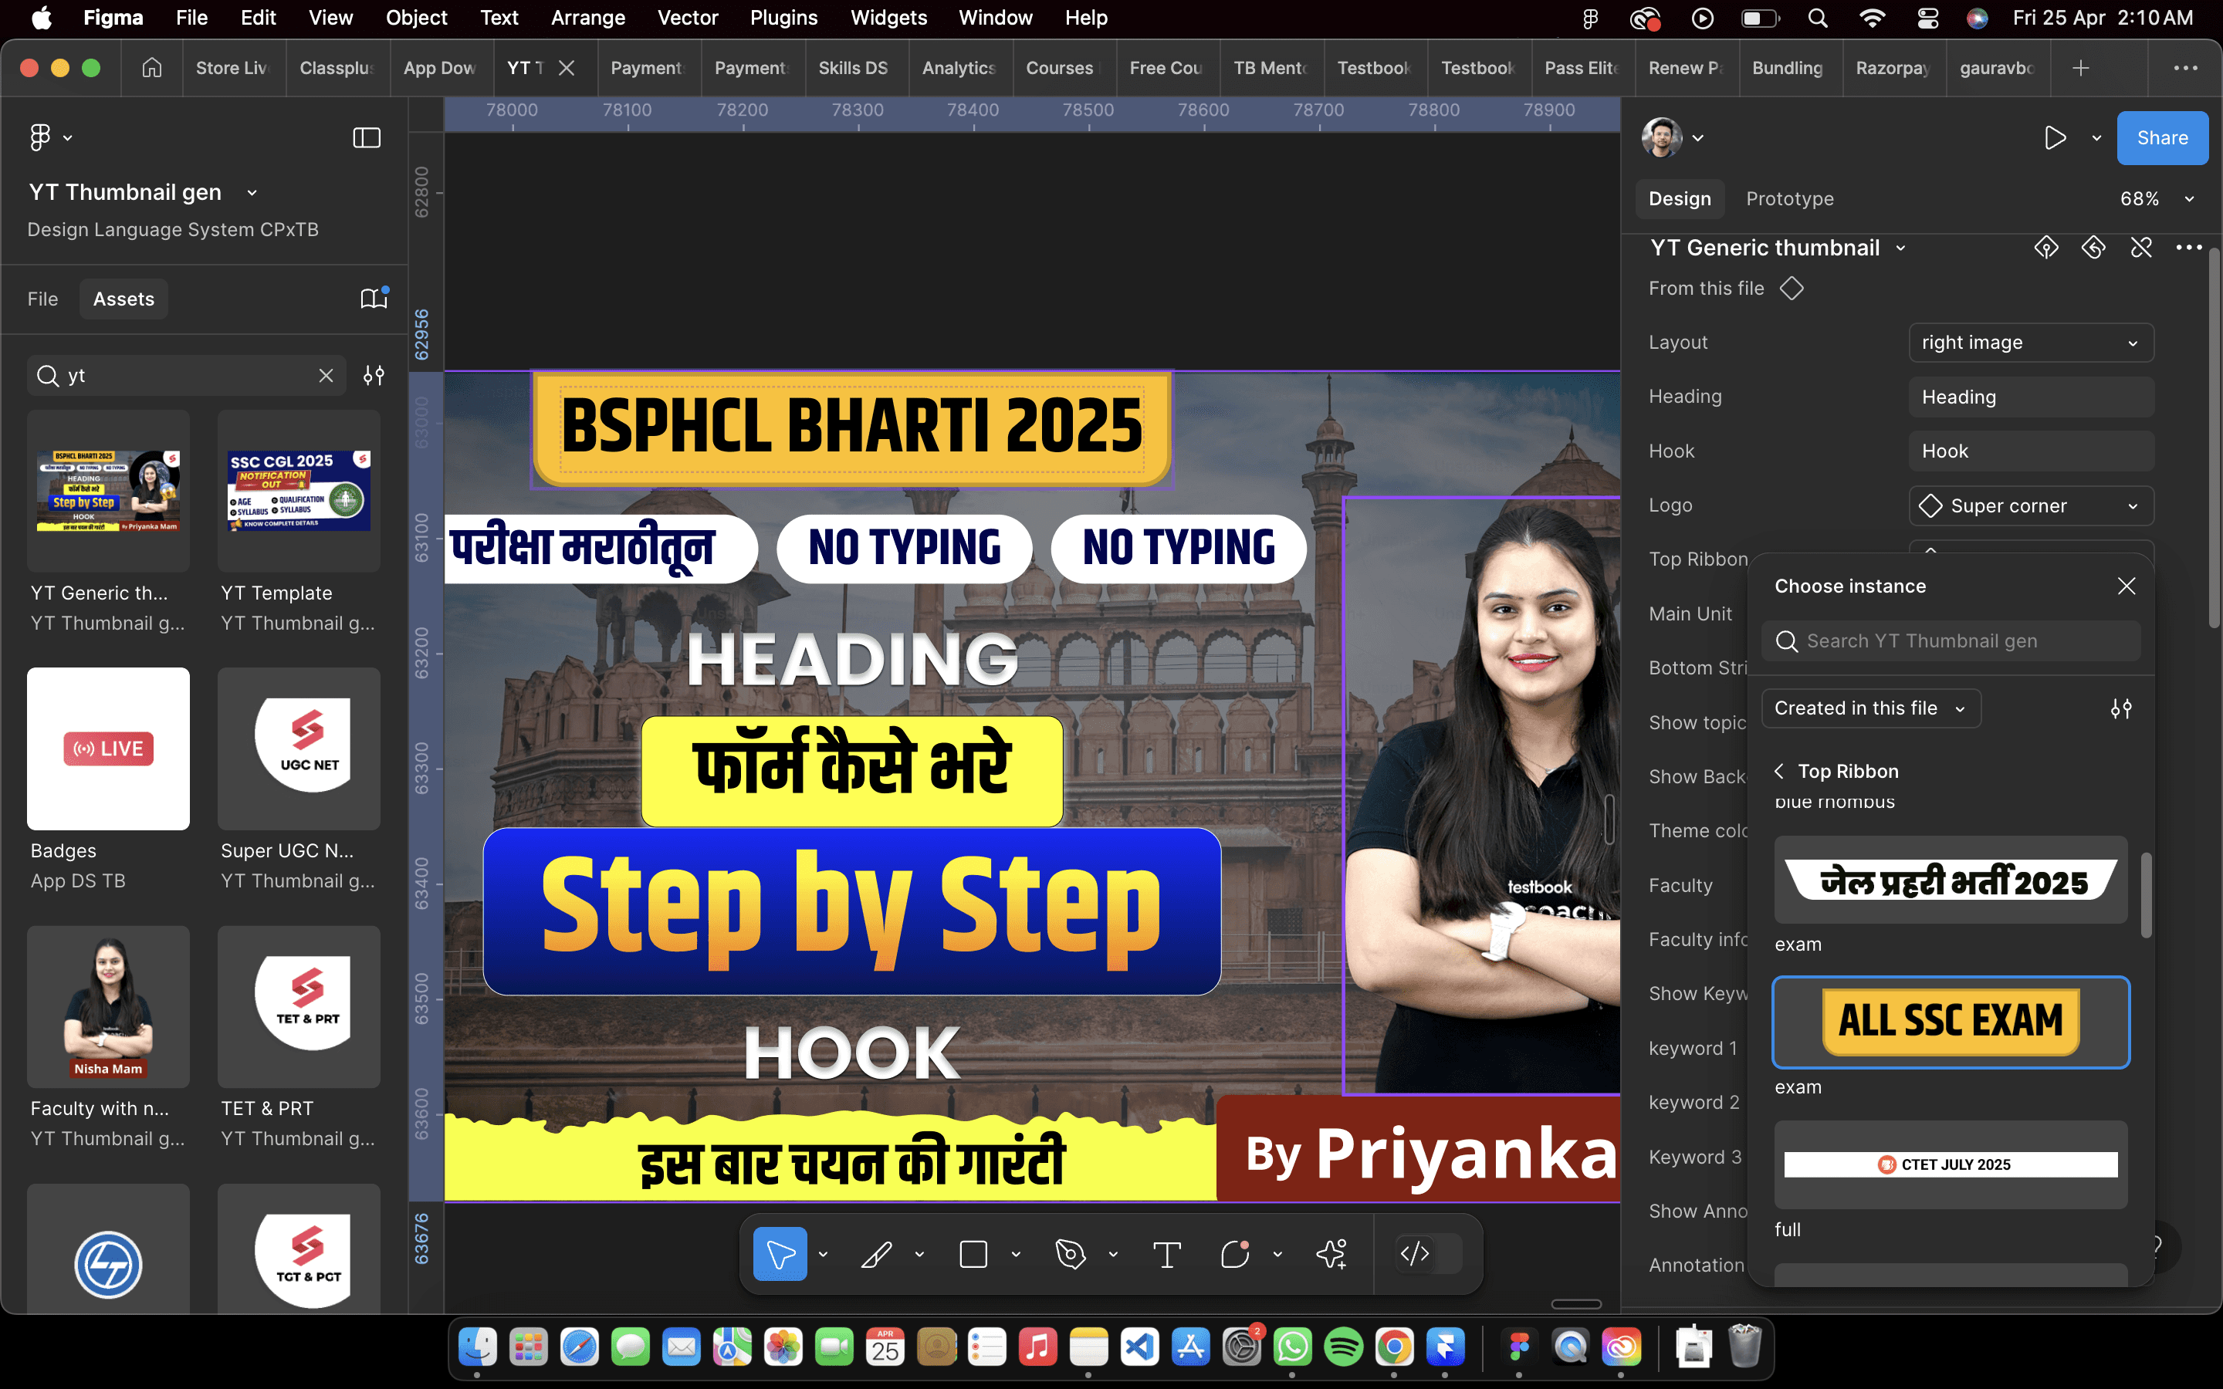The image size is (2223, 1389).
Task: Select the Rectangle shape tool
Action: click(x=973, y=1254)
